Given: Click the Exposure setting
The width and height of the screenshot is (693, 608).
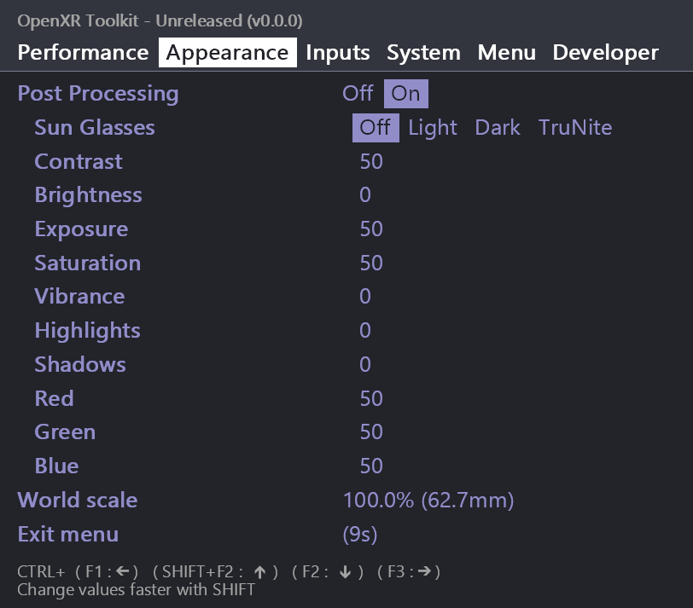Looking at the screenshot, I should coord(370,229).
